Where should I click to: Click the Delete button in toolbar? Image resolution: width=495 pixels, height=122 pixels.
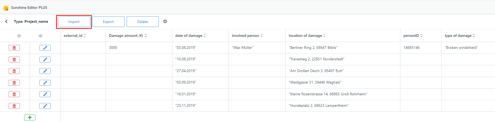coord(143,22)
